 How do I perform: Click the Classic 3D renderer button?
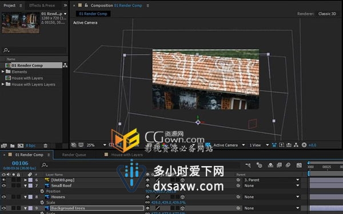(327, 14)
